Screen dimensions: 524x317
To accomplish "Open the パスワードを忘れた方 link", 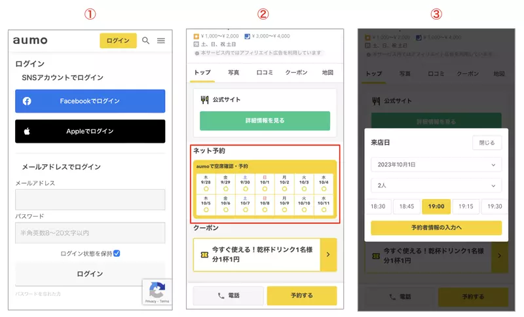I will (x=38, y=294).
